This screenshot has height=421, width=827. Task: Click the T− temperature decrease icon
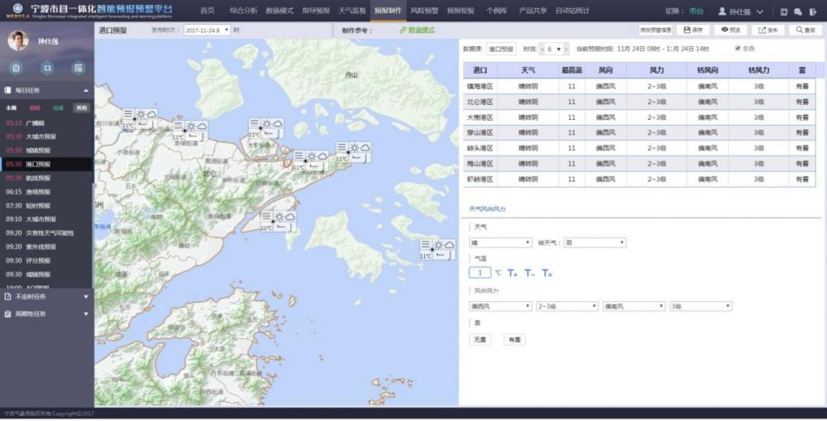click(530, 272)
